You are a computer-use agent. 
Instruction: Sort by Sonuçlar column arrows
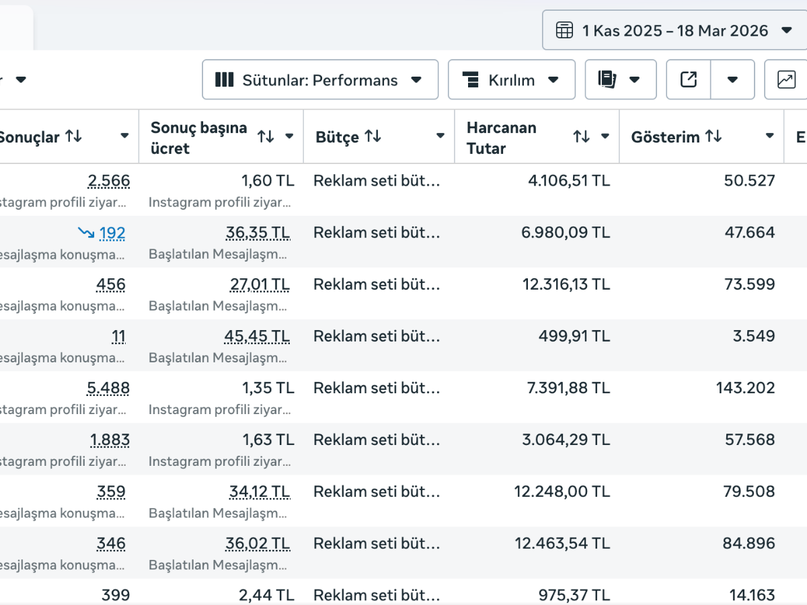73,137
